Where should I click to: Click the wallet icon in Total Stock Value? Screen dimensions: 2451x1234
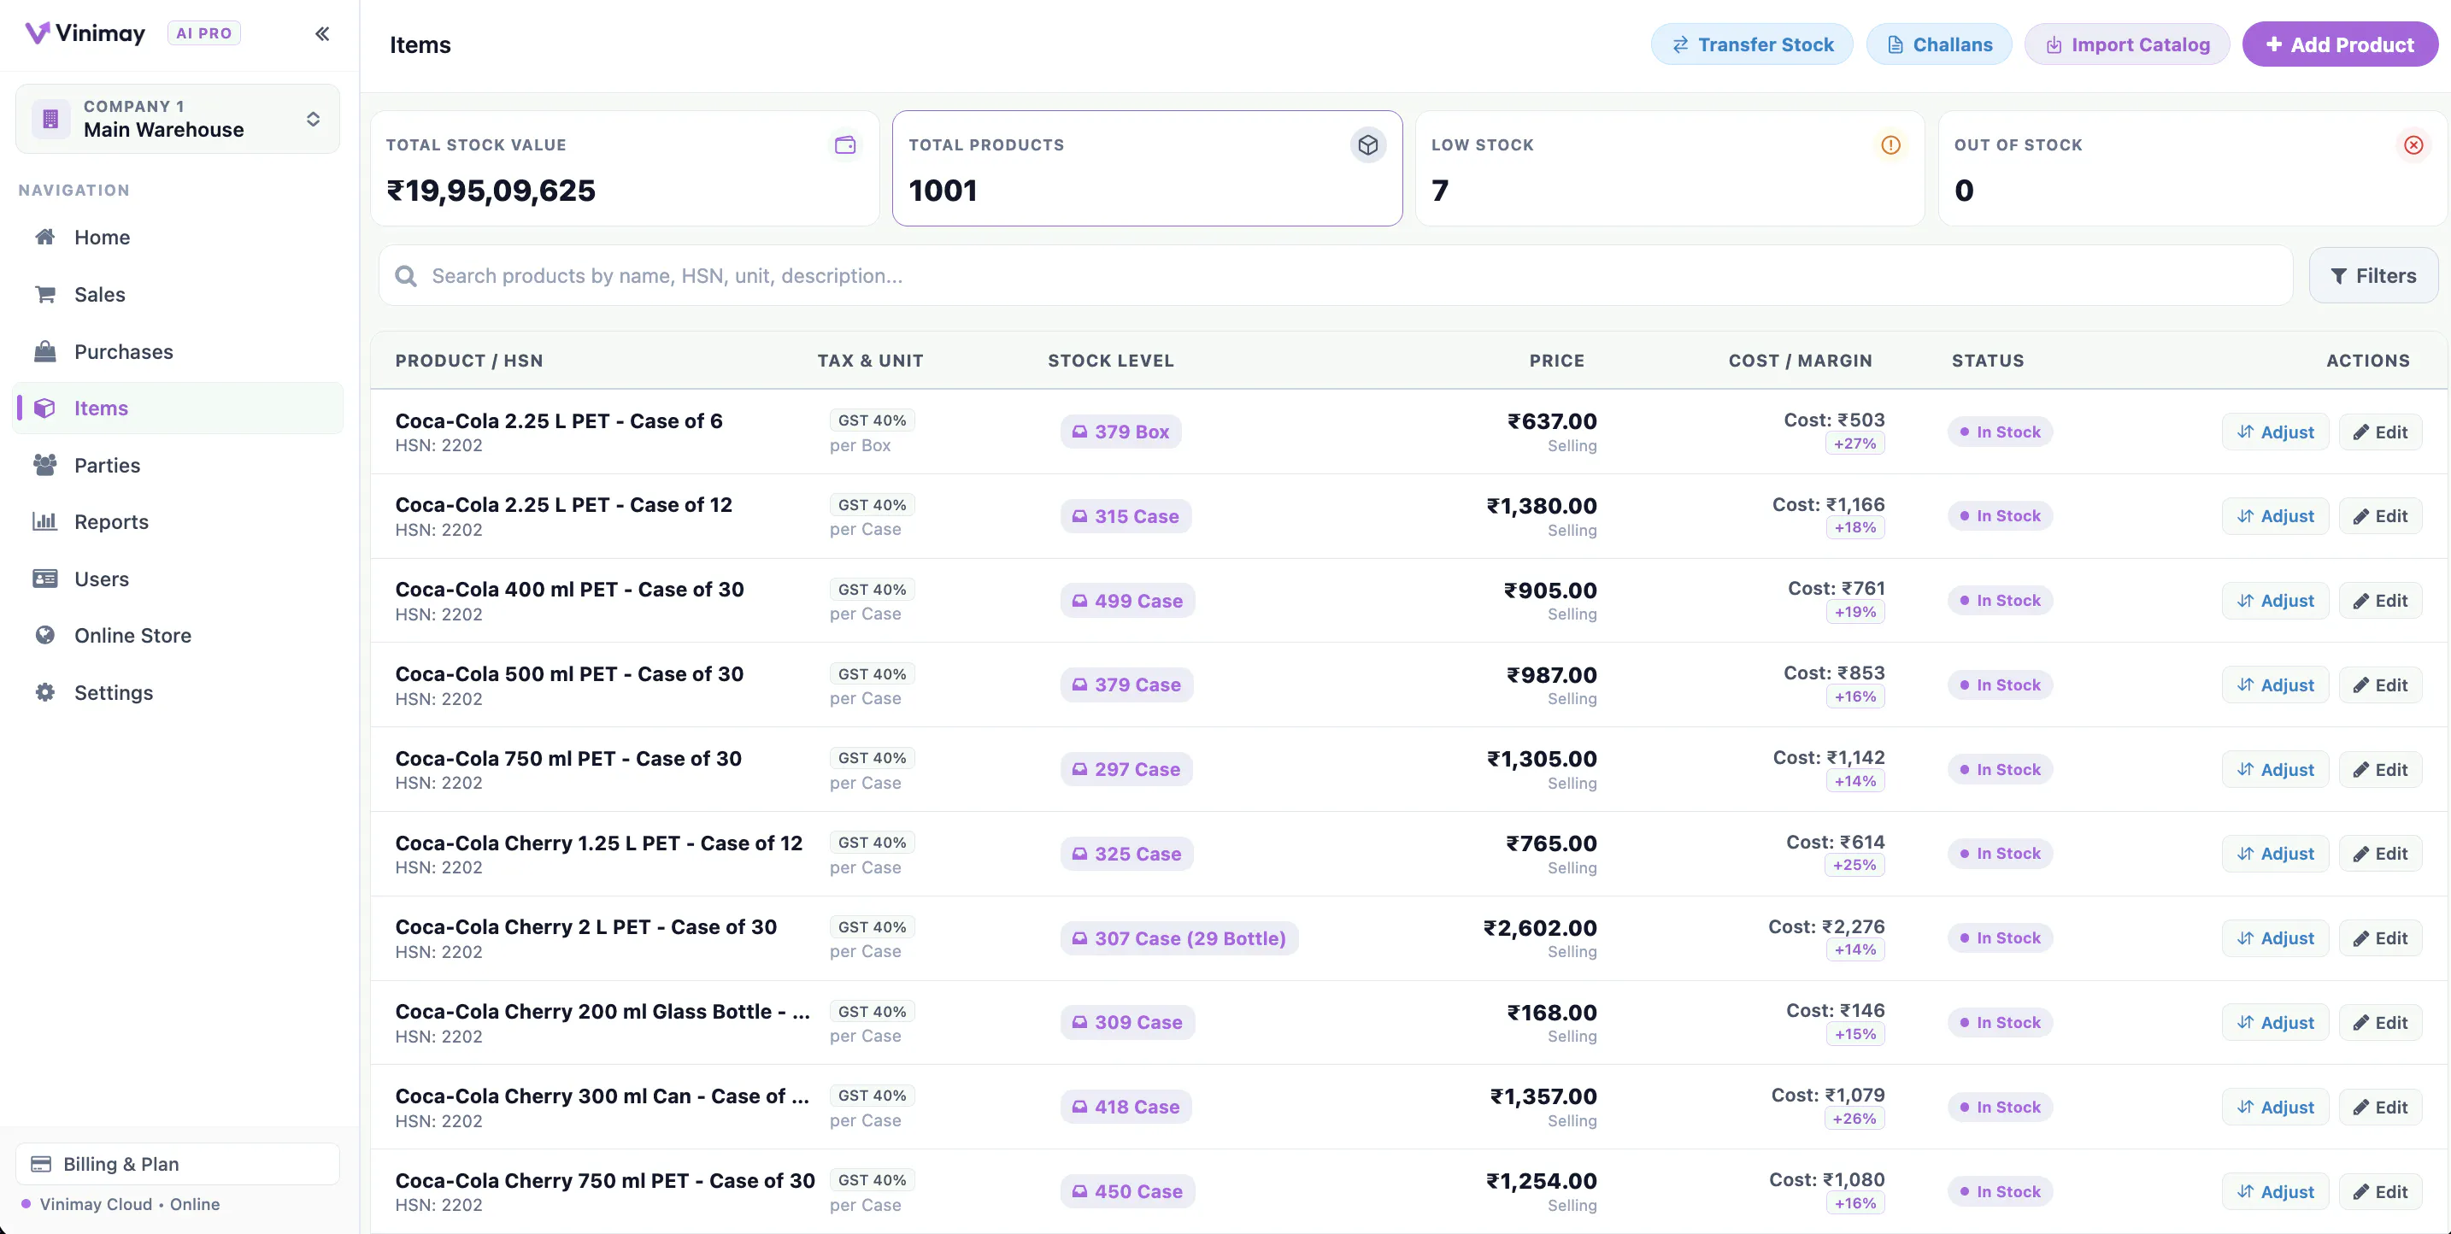[845, 144]
